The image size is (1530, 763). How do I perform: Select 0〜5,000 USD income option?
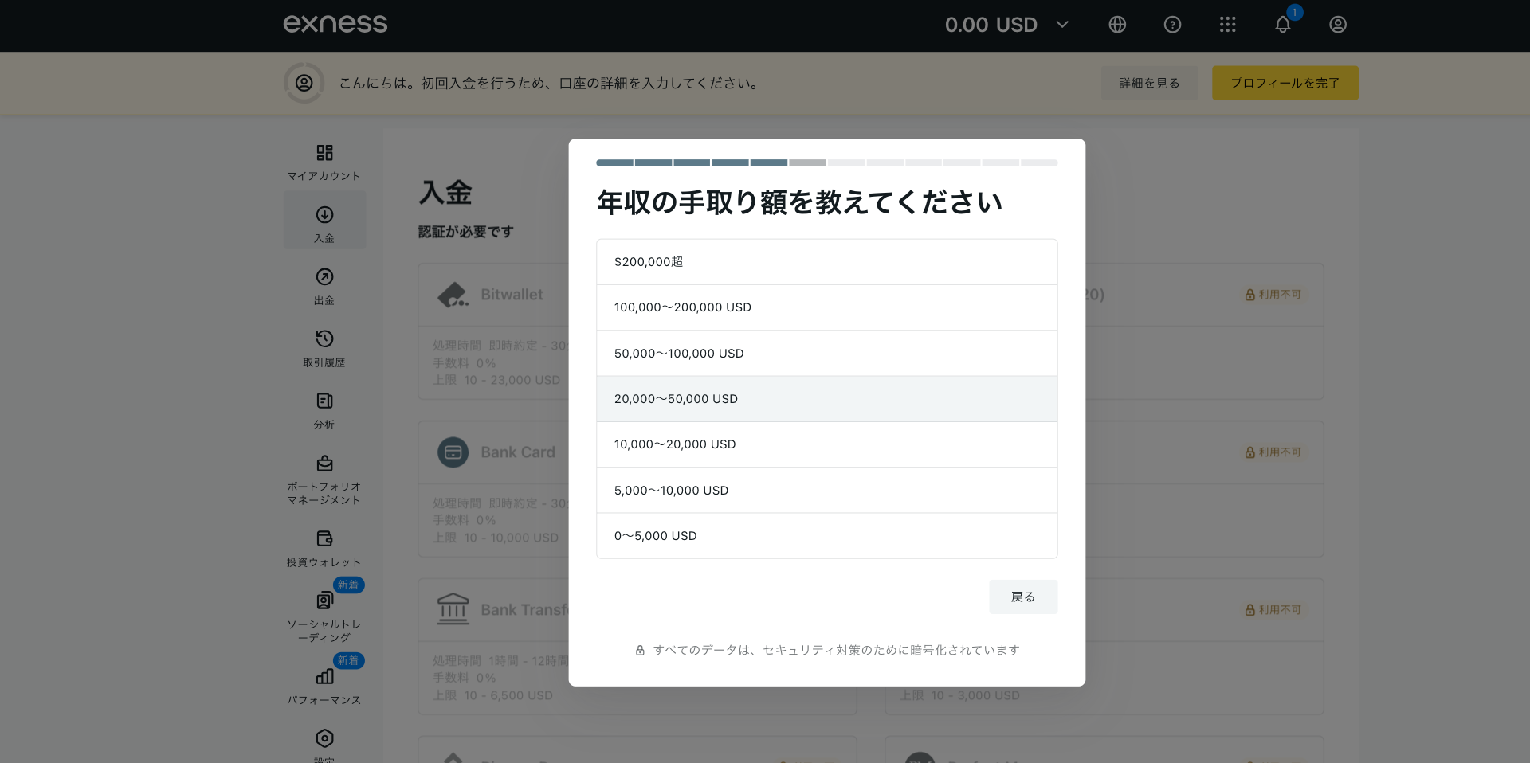click(826, 536)
